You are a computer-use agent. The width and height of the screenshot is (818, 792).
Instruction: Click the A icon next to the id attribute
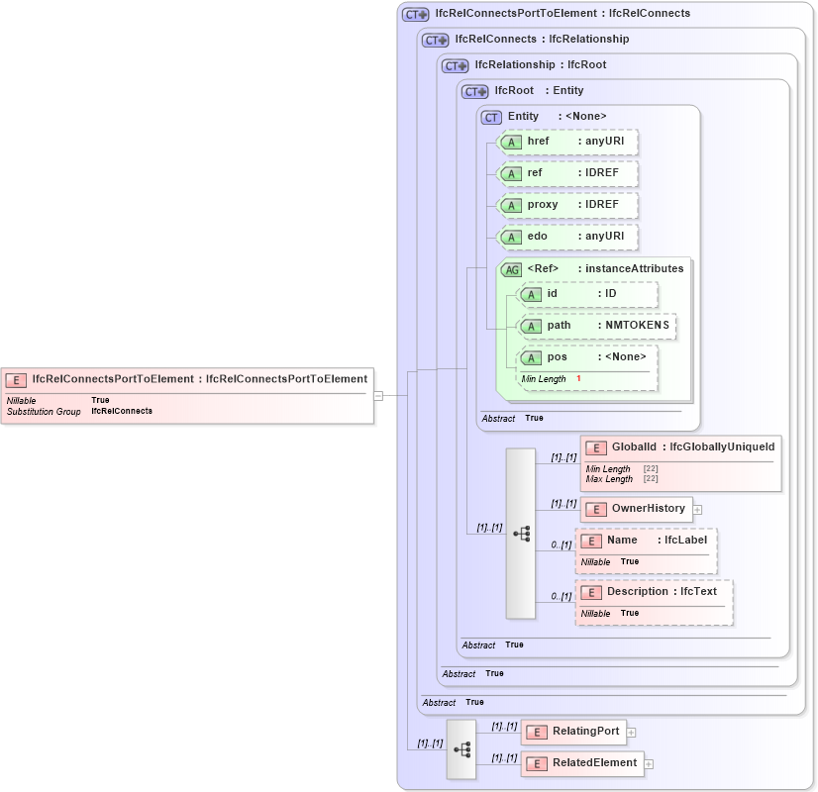pyautogui.click(x=532, y=294)
